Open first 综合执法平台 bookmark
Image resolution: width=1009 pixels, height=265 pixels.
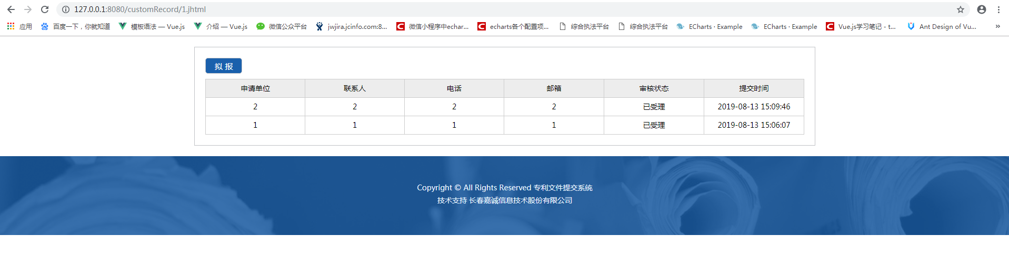click(x=584, y=26)
